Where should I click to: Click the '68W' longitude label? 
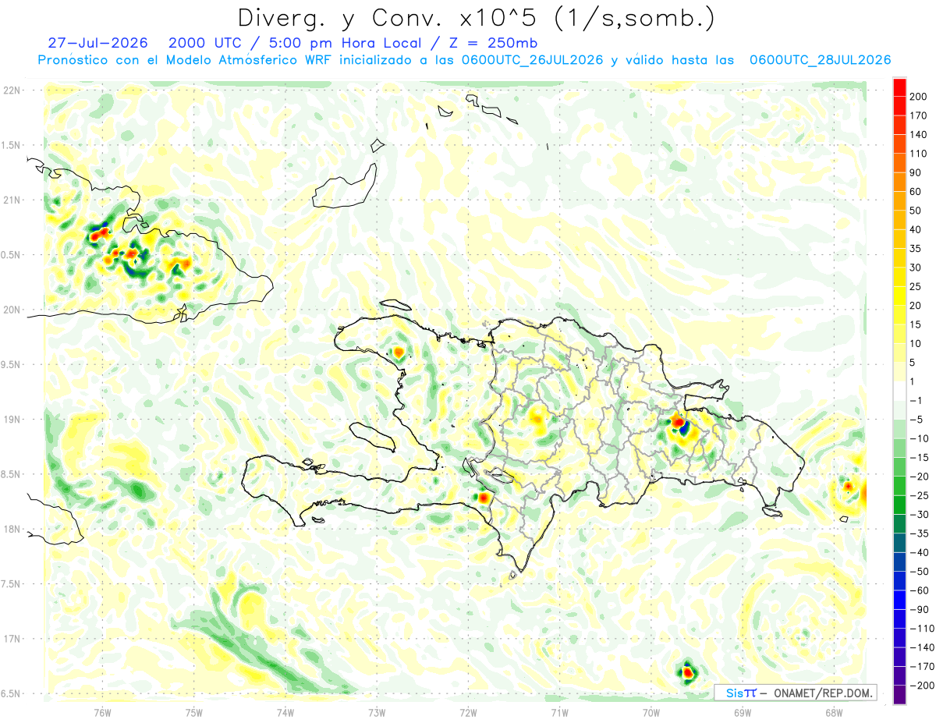click(833, 712)
